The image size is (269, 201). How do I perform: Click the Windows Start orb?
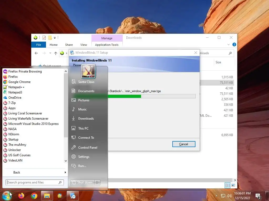tap(7, 196)
